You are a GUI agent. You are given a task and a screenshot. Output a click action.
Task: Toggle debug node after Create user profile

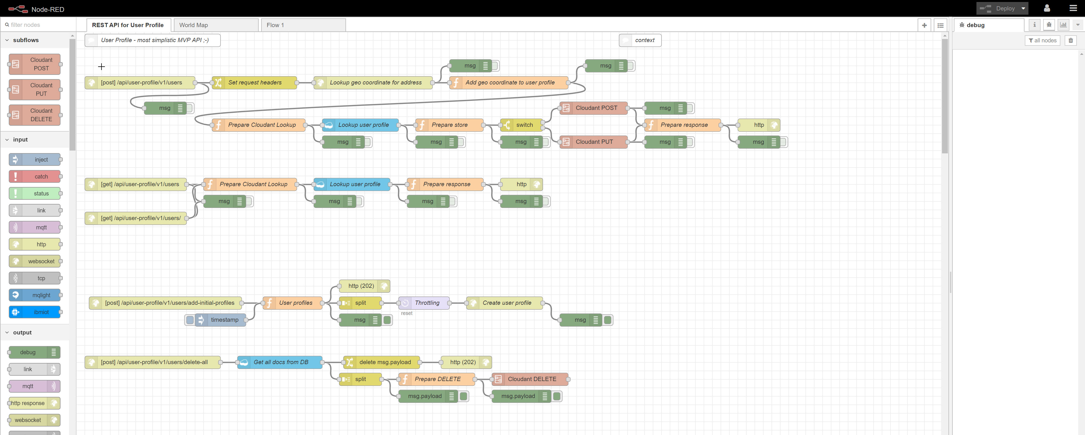[607, 320]
